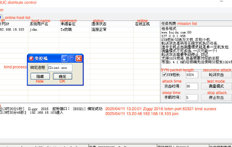Select the host row for user john
The width and height of the screenshot is (232, 147).
pyautogui.click(x=80, y=29)
